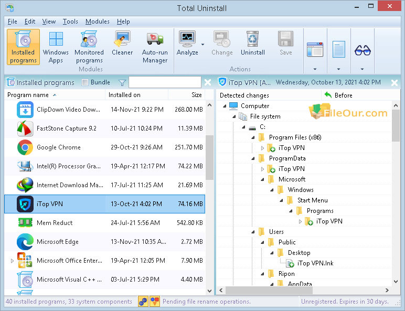Click the blue document page icon
The image size is (405, 311).
pyautogui.click(x=338, y=49)
